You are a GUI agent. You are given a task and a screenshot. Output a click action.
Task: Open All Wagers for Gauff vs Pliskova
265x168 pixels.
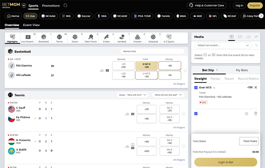[x=179, y=127]
